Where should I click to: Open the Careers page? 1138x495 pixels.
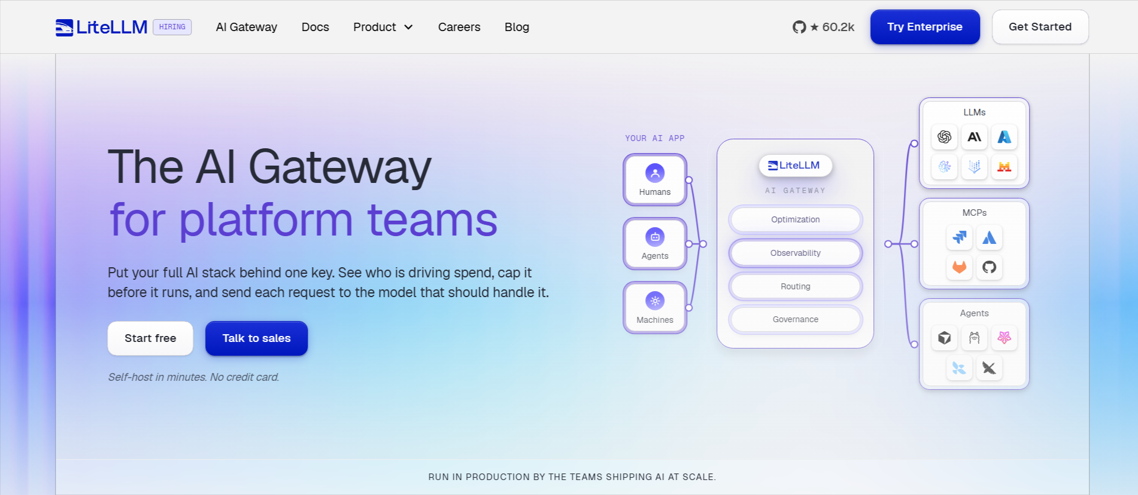tap(459, 27)
